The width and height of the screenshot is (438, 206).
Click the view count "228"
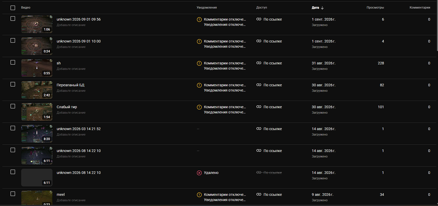click(381, 63)
